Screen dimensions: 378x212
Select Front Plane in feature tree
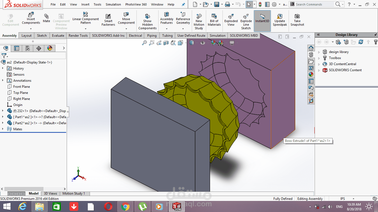pos(22,87)
